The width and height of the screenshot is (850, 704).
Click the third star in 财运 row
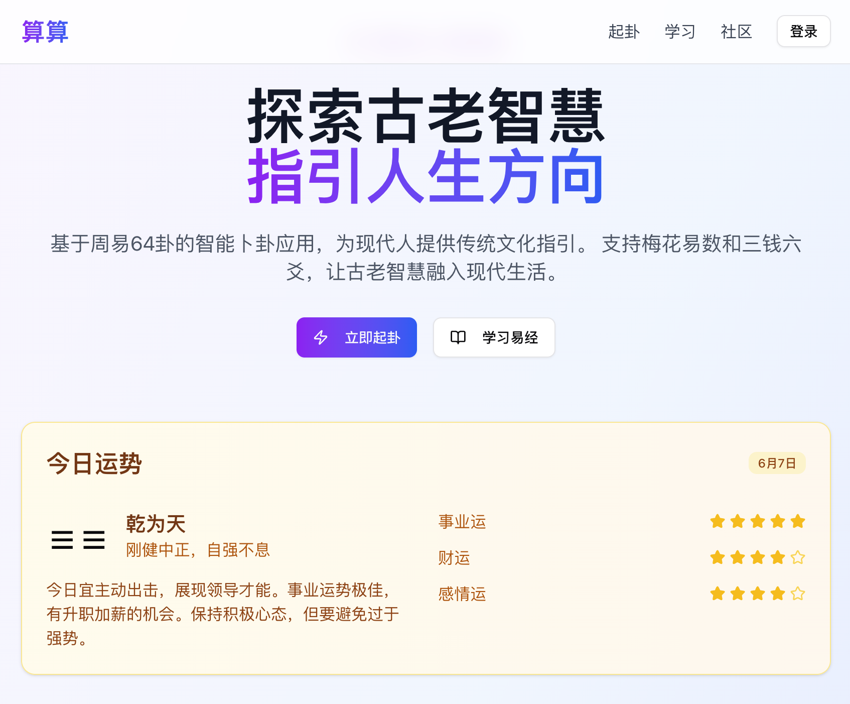[x=758, y=557]
